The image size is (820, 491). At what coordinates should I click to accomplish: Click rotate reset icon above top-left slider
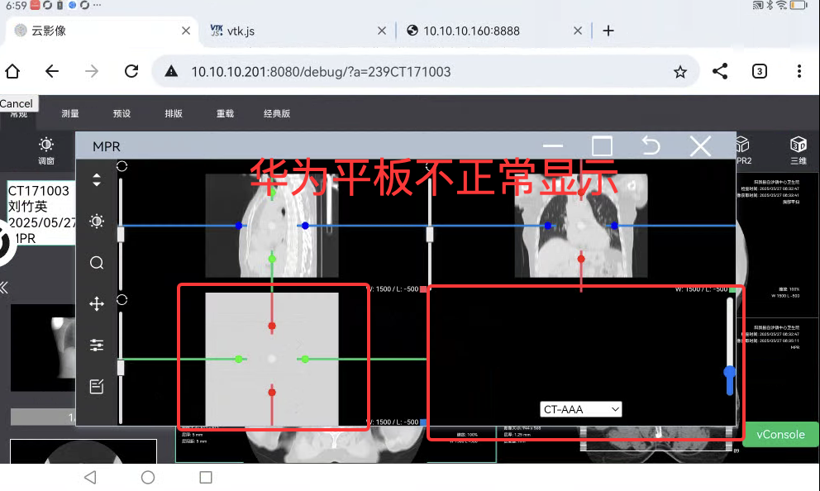[x=122, y=166]
